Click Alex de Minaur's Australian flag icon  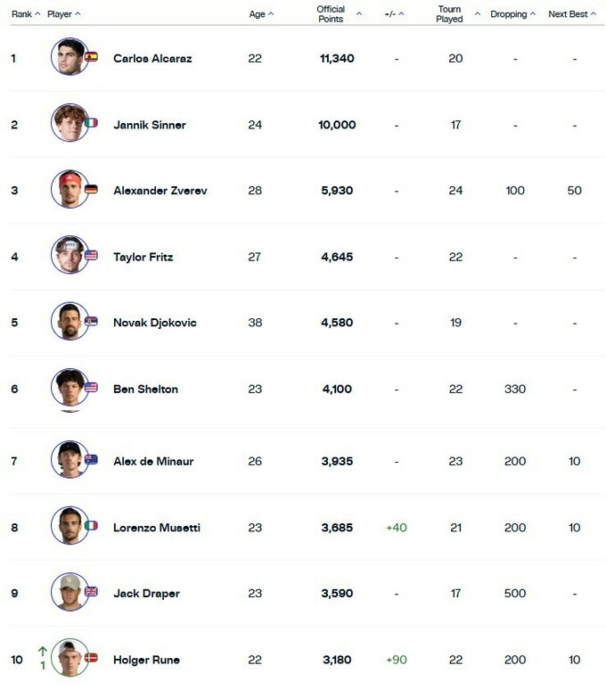(92, 461)
